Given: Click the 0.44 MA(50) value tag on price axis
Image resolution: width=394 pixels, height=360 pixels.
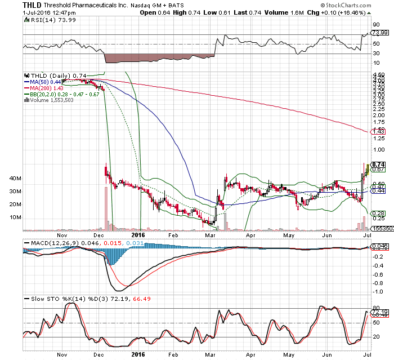Looking at the screenshot, I should [x=378, y=192].
